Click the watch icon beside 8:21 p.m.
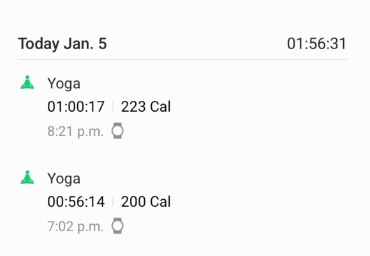 117,131
